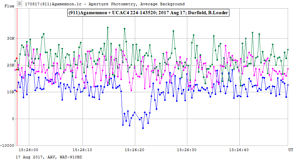296x163 pixels.
Task: Click the '17 Aug 2017, AAV, WAT-910BD' footer text
Action: [49, 157]
